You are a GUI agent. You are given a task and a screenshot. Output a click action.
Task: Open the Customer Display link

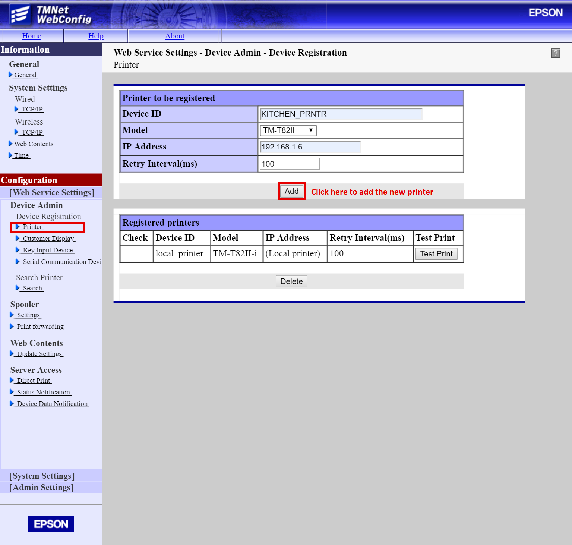click(48, 239)
